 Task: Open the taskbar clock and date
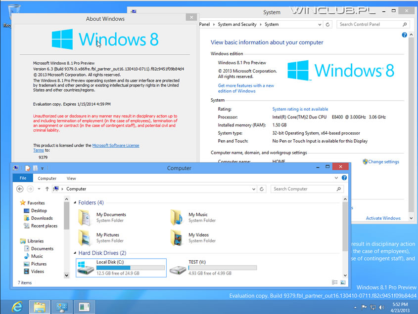pos(400,308)
